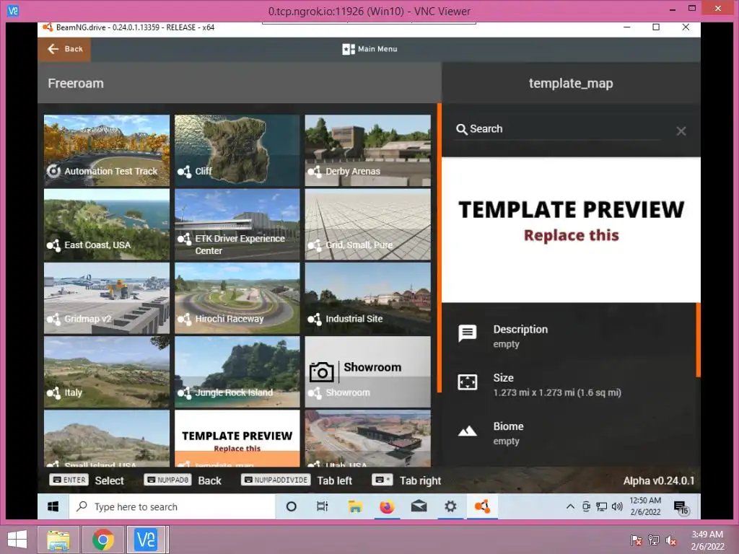Image resolution: width=739 pixels, height=554 pixels.
Task: Open Mail app on remote taskbar
Action: coord(419,506)
